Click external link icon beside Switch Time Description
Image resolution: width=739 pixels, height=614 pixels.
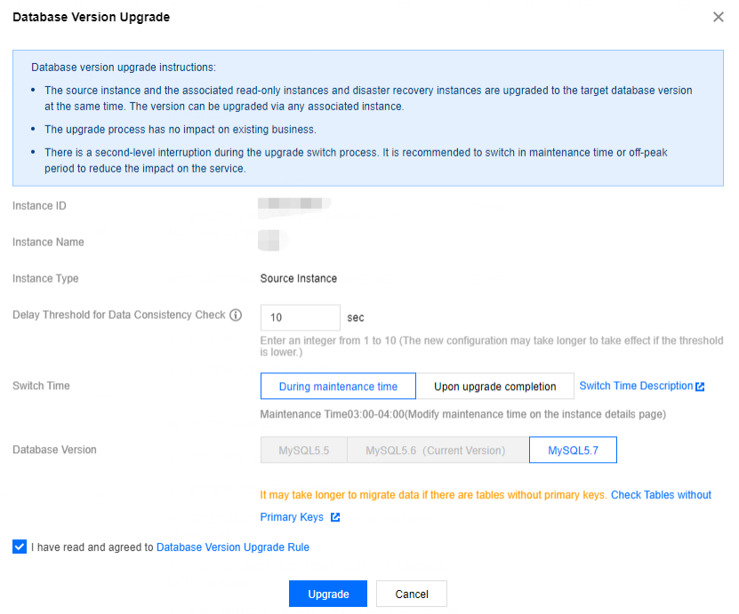click(700, 387)
